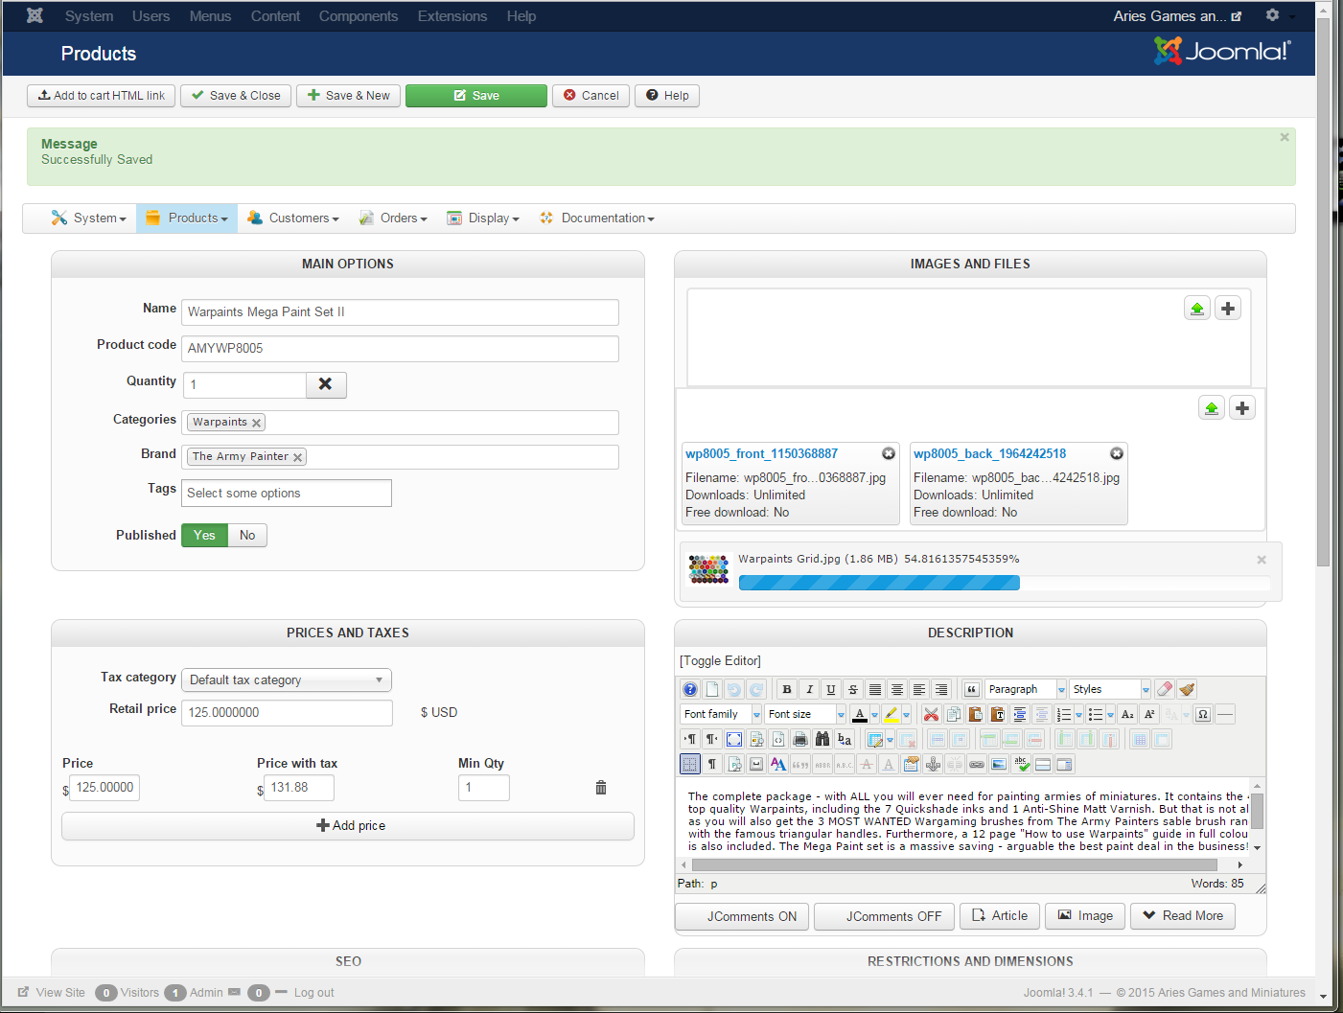
Task: Toggle the show-invisible-characters paragraph icon
Action: click(x=712, y=764)
